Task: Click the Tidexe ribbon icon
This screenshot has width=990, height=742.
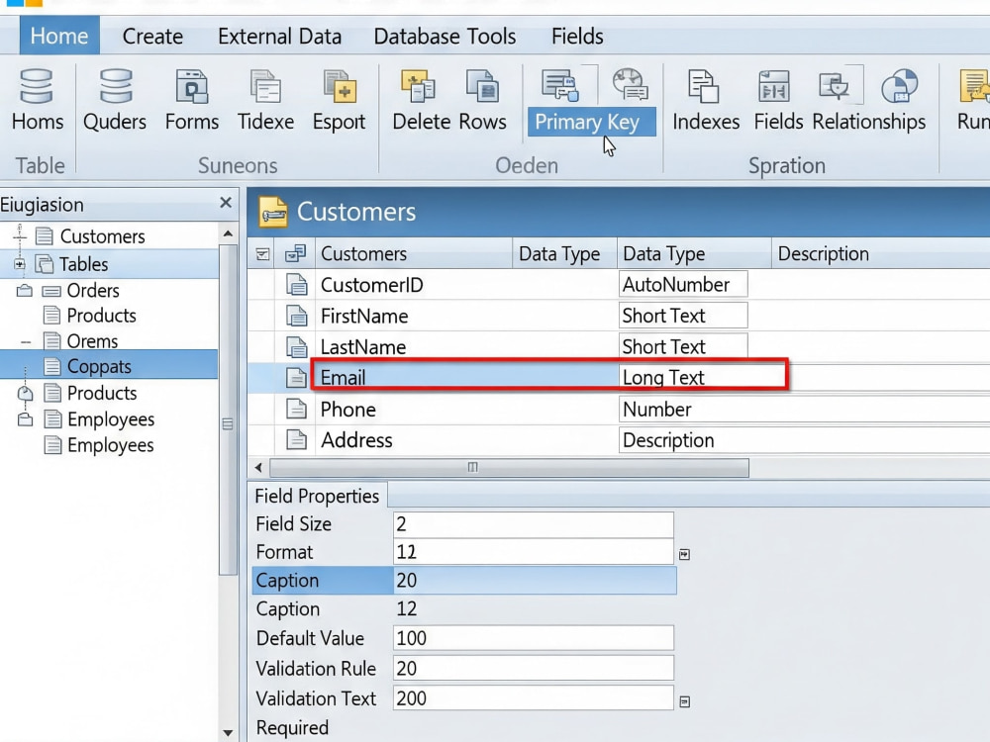Action: (x=265, y=86)
